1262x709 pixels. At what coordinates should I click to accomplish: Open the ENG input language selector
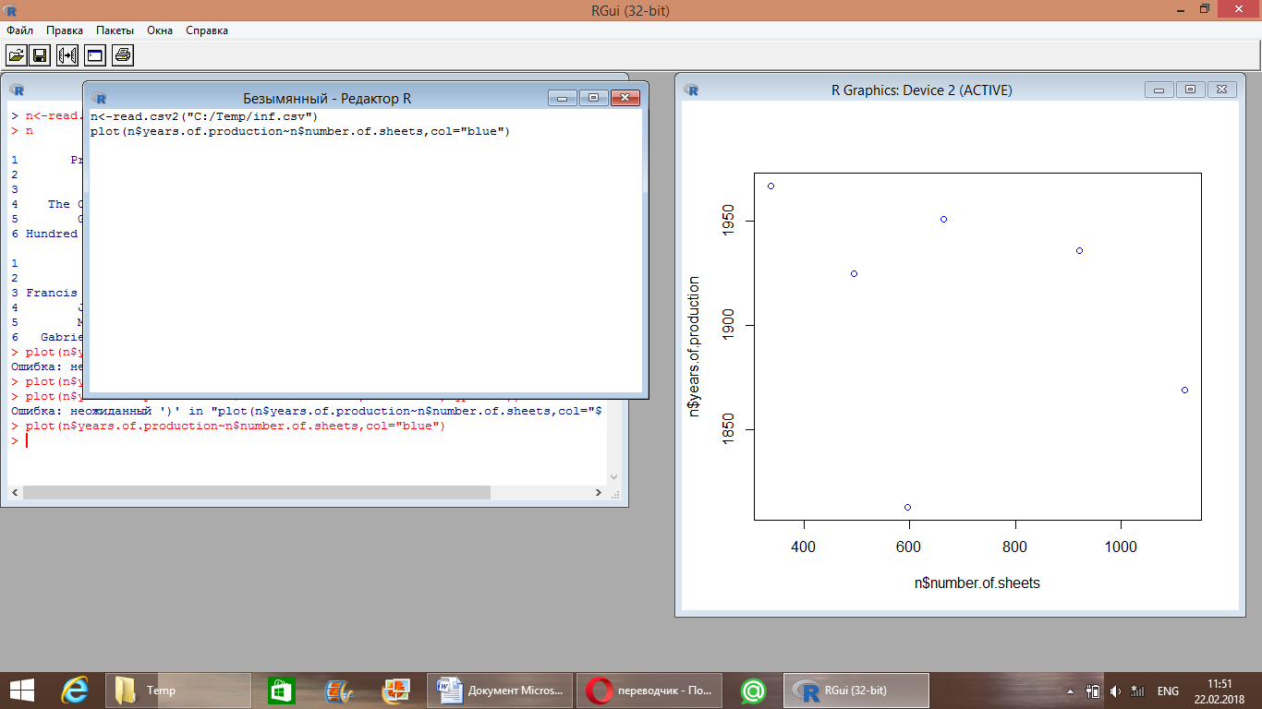tap(1168, 691)
